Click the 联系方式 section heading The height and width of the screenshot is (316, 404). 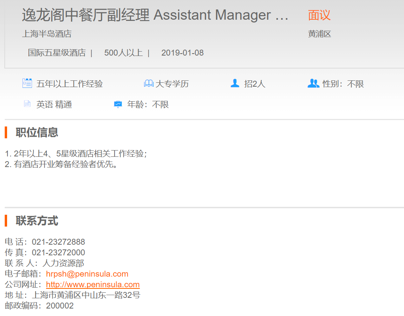coord(37,221)
